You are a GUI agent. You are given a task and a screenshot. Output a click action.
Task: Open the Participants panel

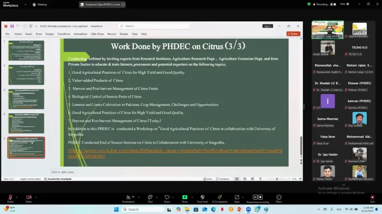coord(128,197)
